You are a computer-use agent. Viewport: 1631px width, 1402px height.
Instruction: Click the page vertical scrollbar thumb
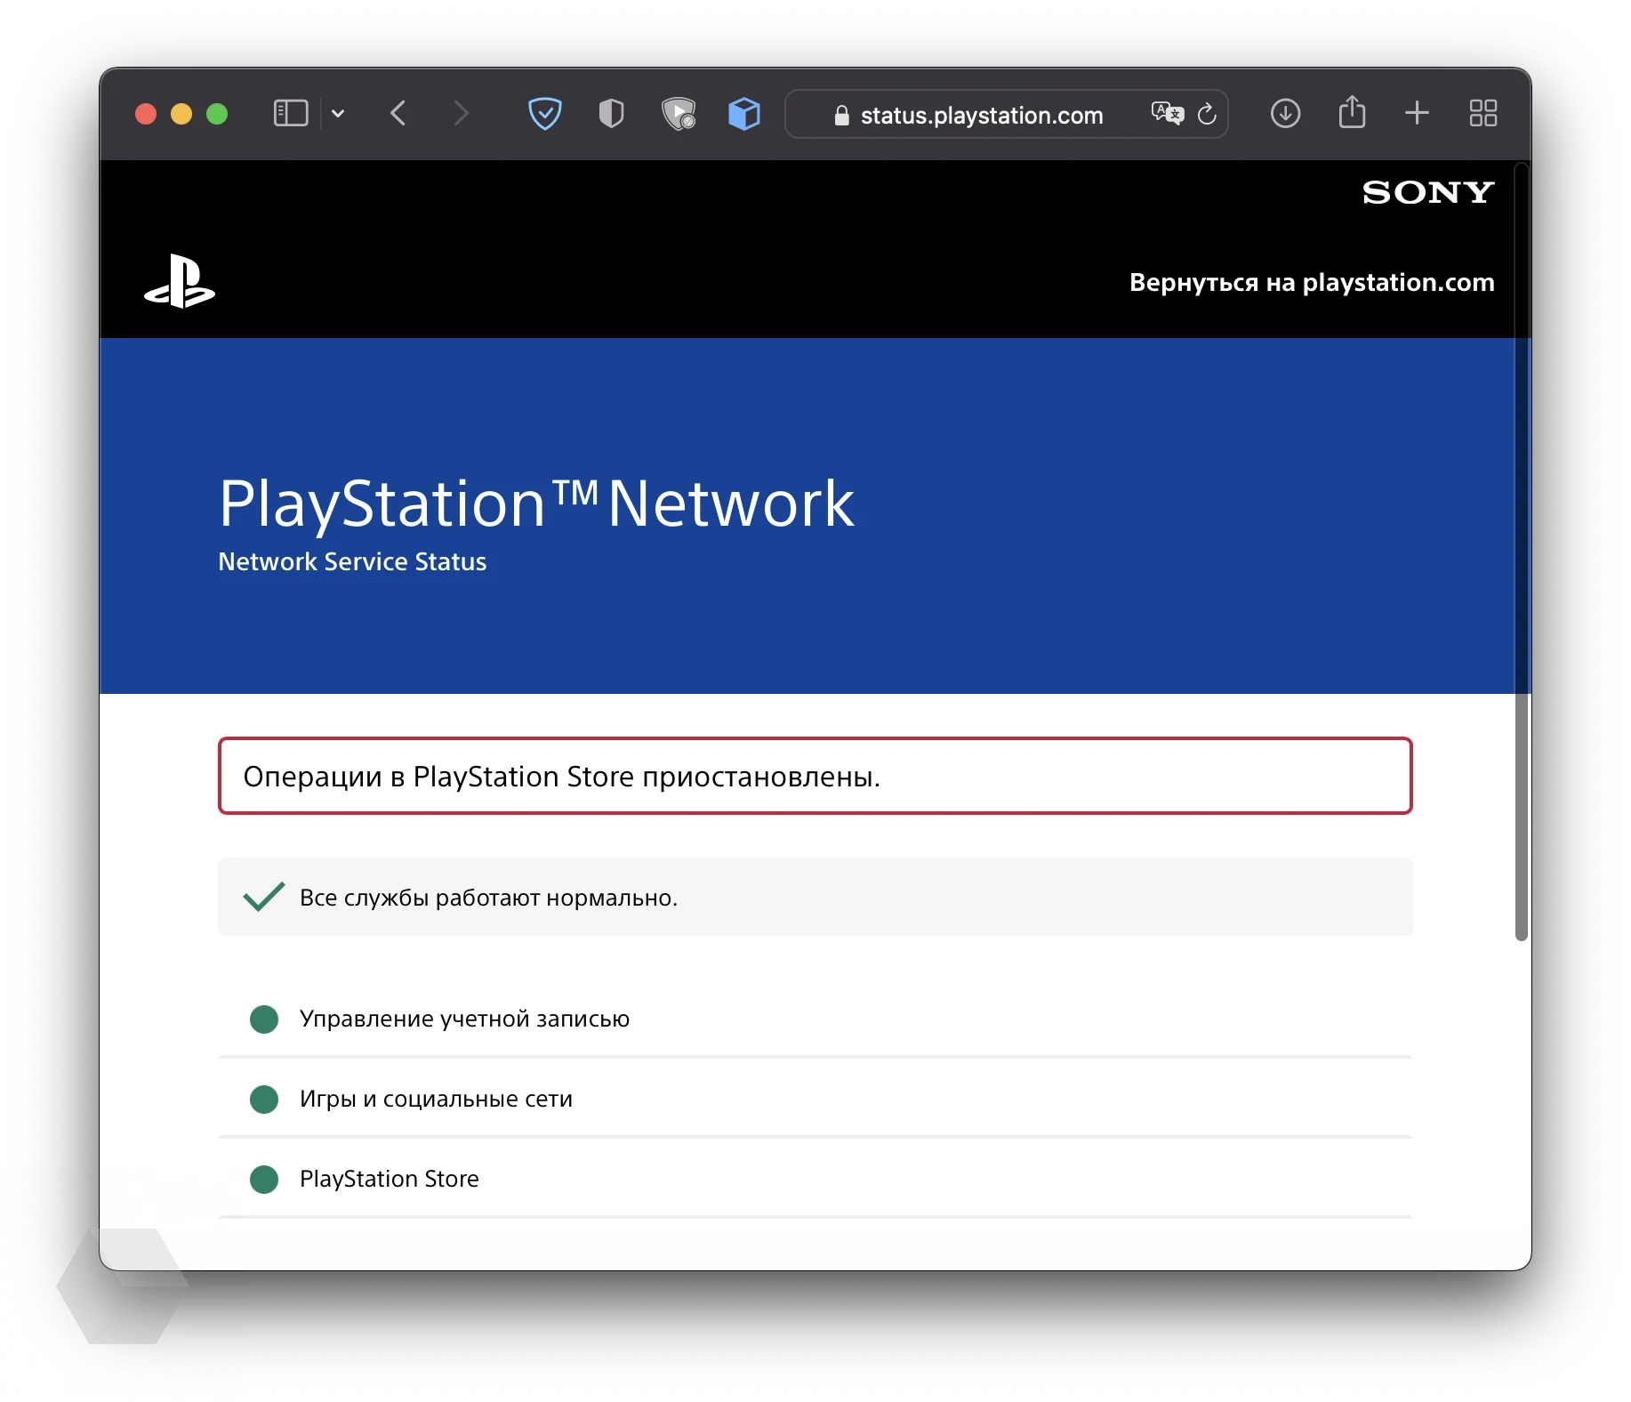(x=1522, y=552)
